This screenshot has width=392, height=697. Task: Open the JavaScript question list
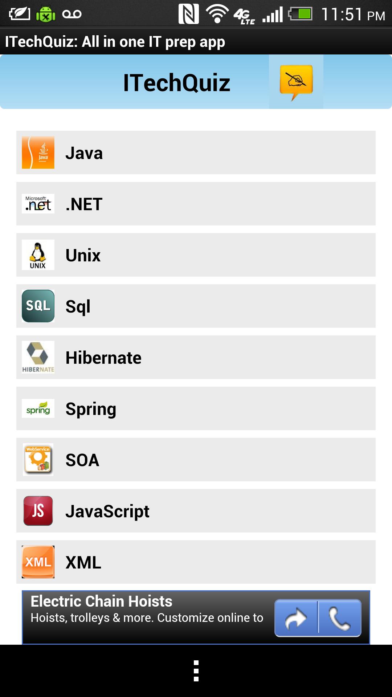196,511
